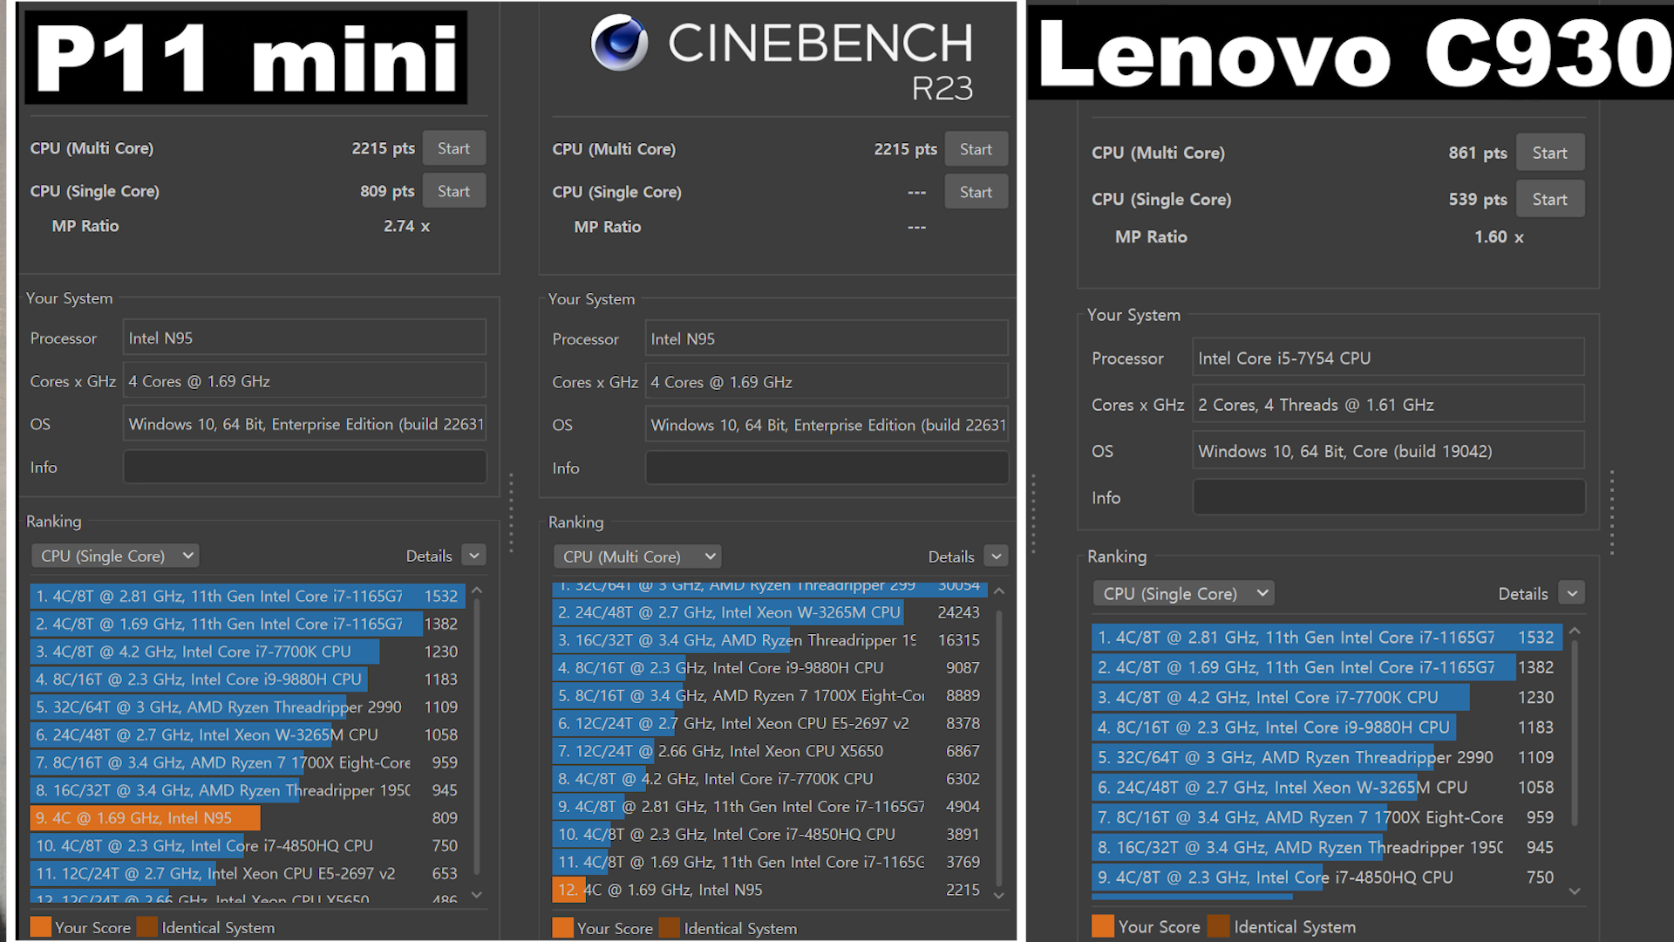
Task: Click the Info input field in Lenovo C930 panel
Action: 1388,497
